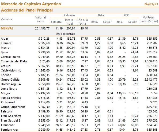Image resolution: width=159 pixels, height=132 pixels.
Task: Select Tran Gas Norte interanual 440,68
Action: pos(71,116)
